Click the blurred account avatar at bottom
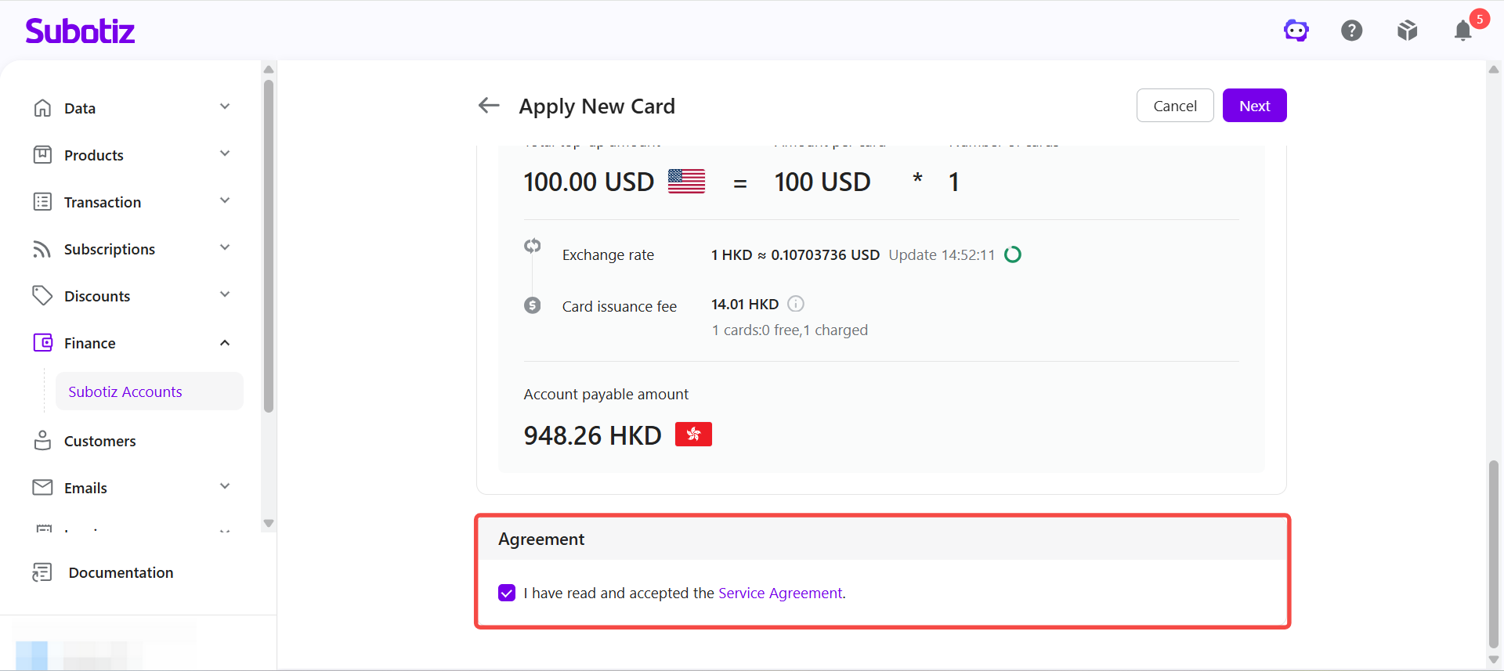Viewport: 1504px width, 671px height. click(x=32, y=655)
